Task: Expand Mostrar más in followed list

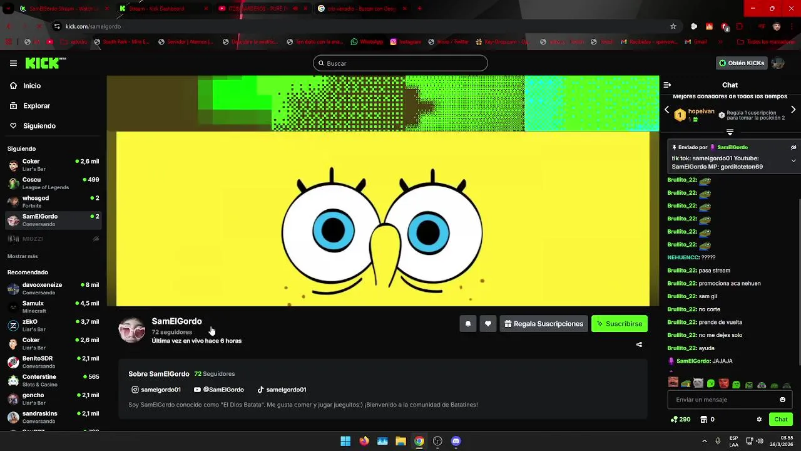Action: (23, 256)
